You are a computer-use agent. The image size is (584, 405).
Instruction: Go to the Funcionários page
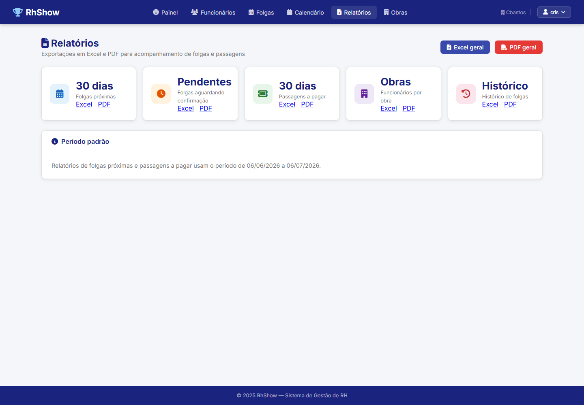tap(213, 13)
